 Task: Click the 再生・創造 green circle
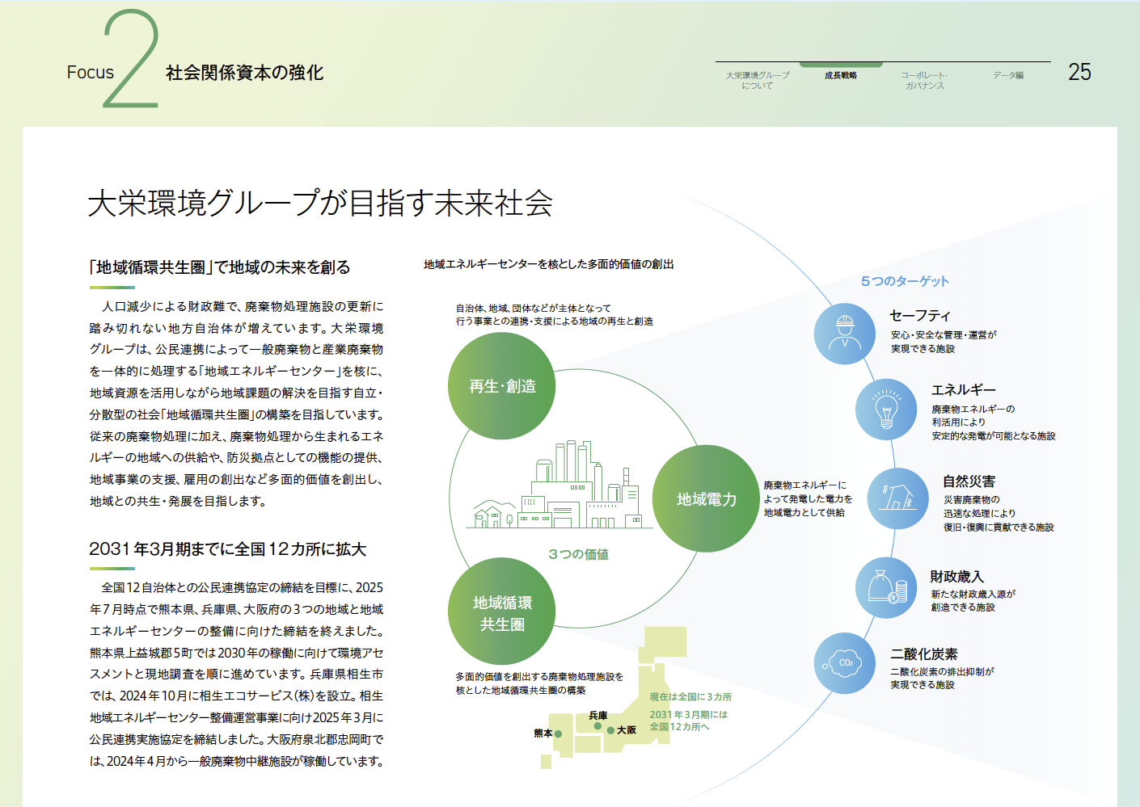click(x=502, y=386)
